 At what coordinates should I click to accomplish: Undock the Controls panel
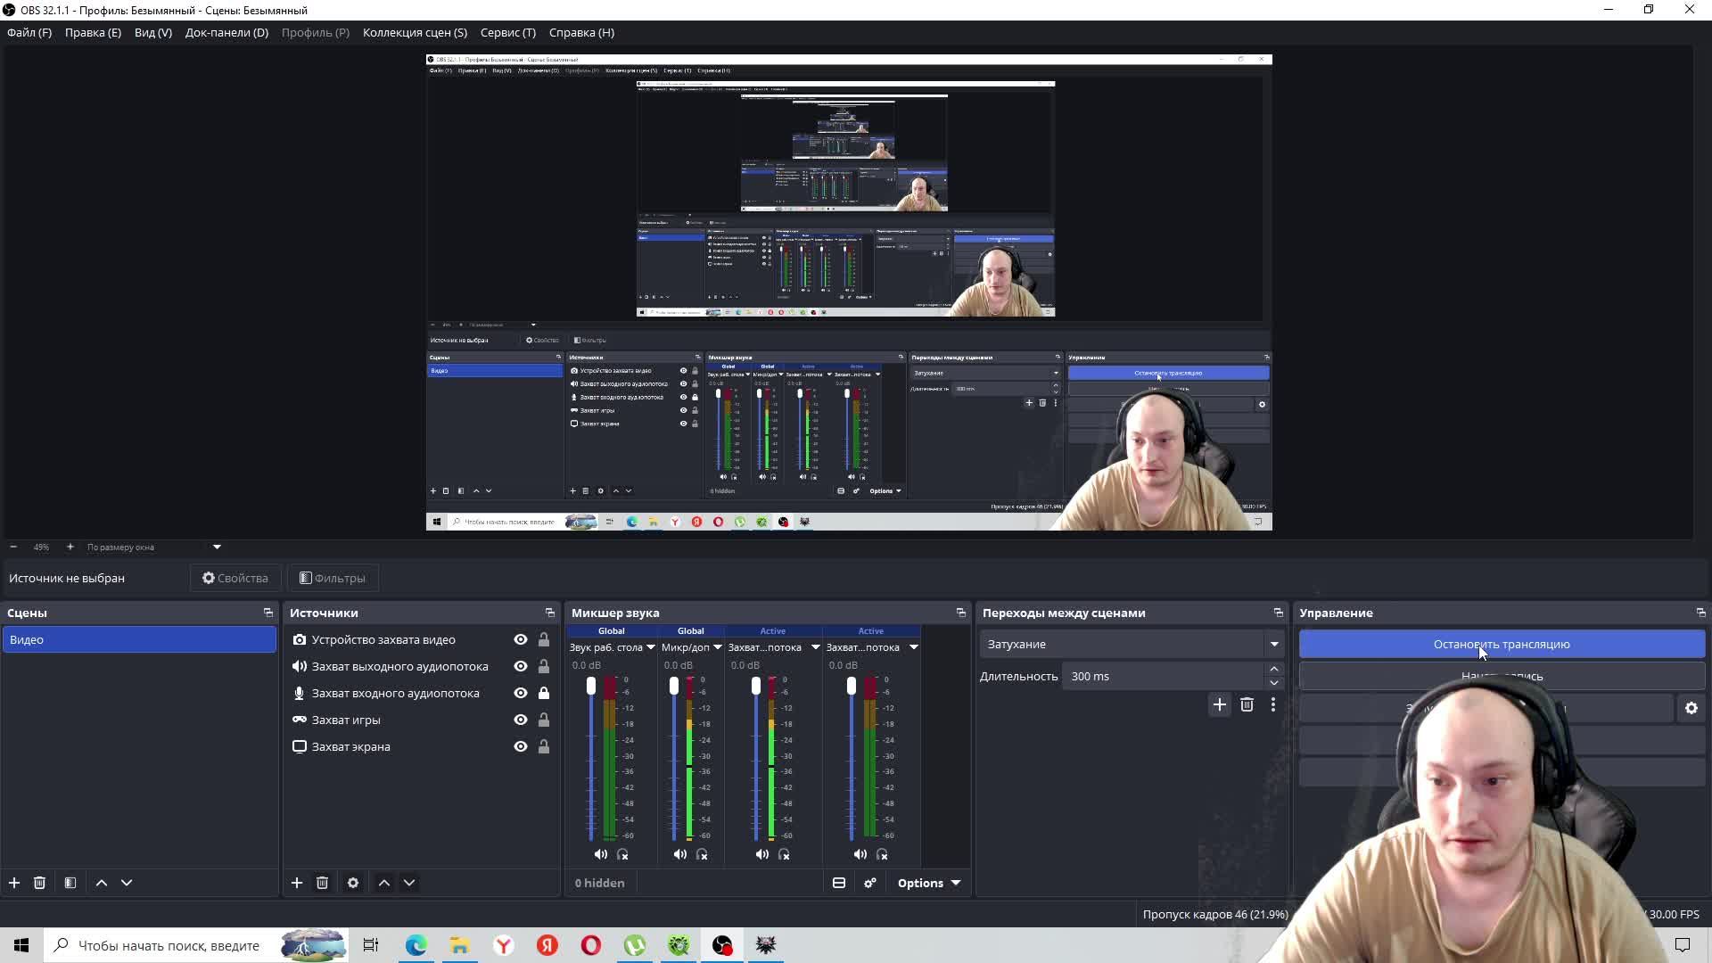pos(1701,613)
